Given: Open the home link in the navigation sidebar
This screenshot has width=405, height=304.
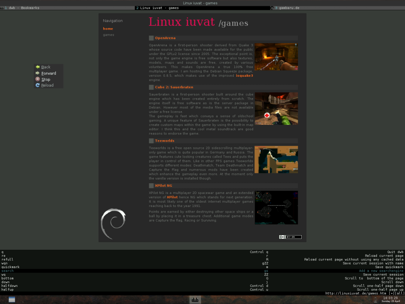Looking at the screenshot, I should pos(108,28).
